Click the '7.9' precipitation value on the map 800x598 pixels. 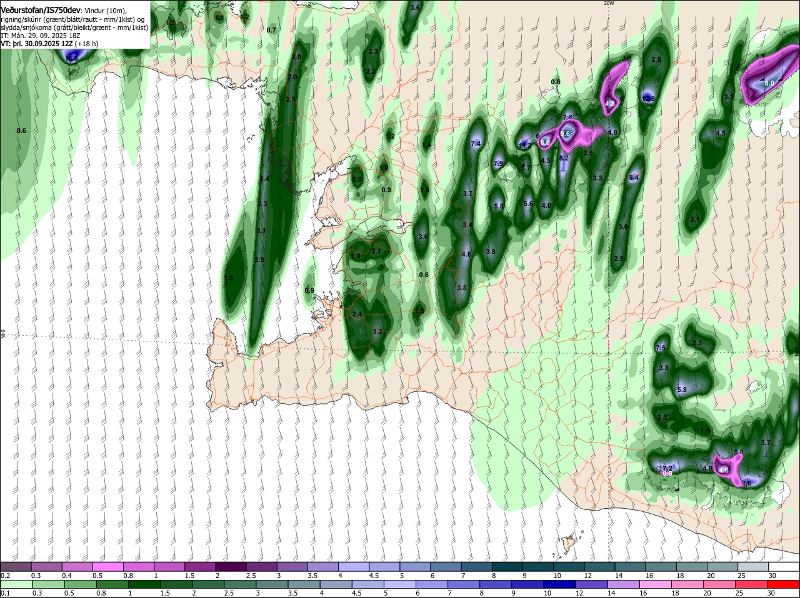coord(498,164)
